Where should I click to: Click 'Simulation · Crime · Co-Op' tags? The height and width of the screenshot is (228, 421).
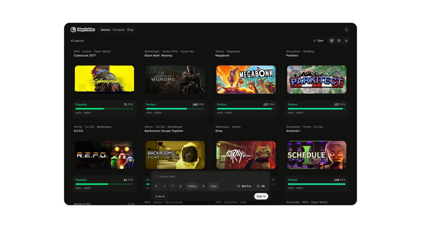305,127
